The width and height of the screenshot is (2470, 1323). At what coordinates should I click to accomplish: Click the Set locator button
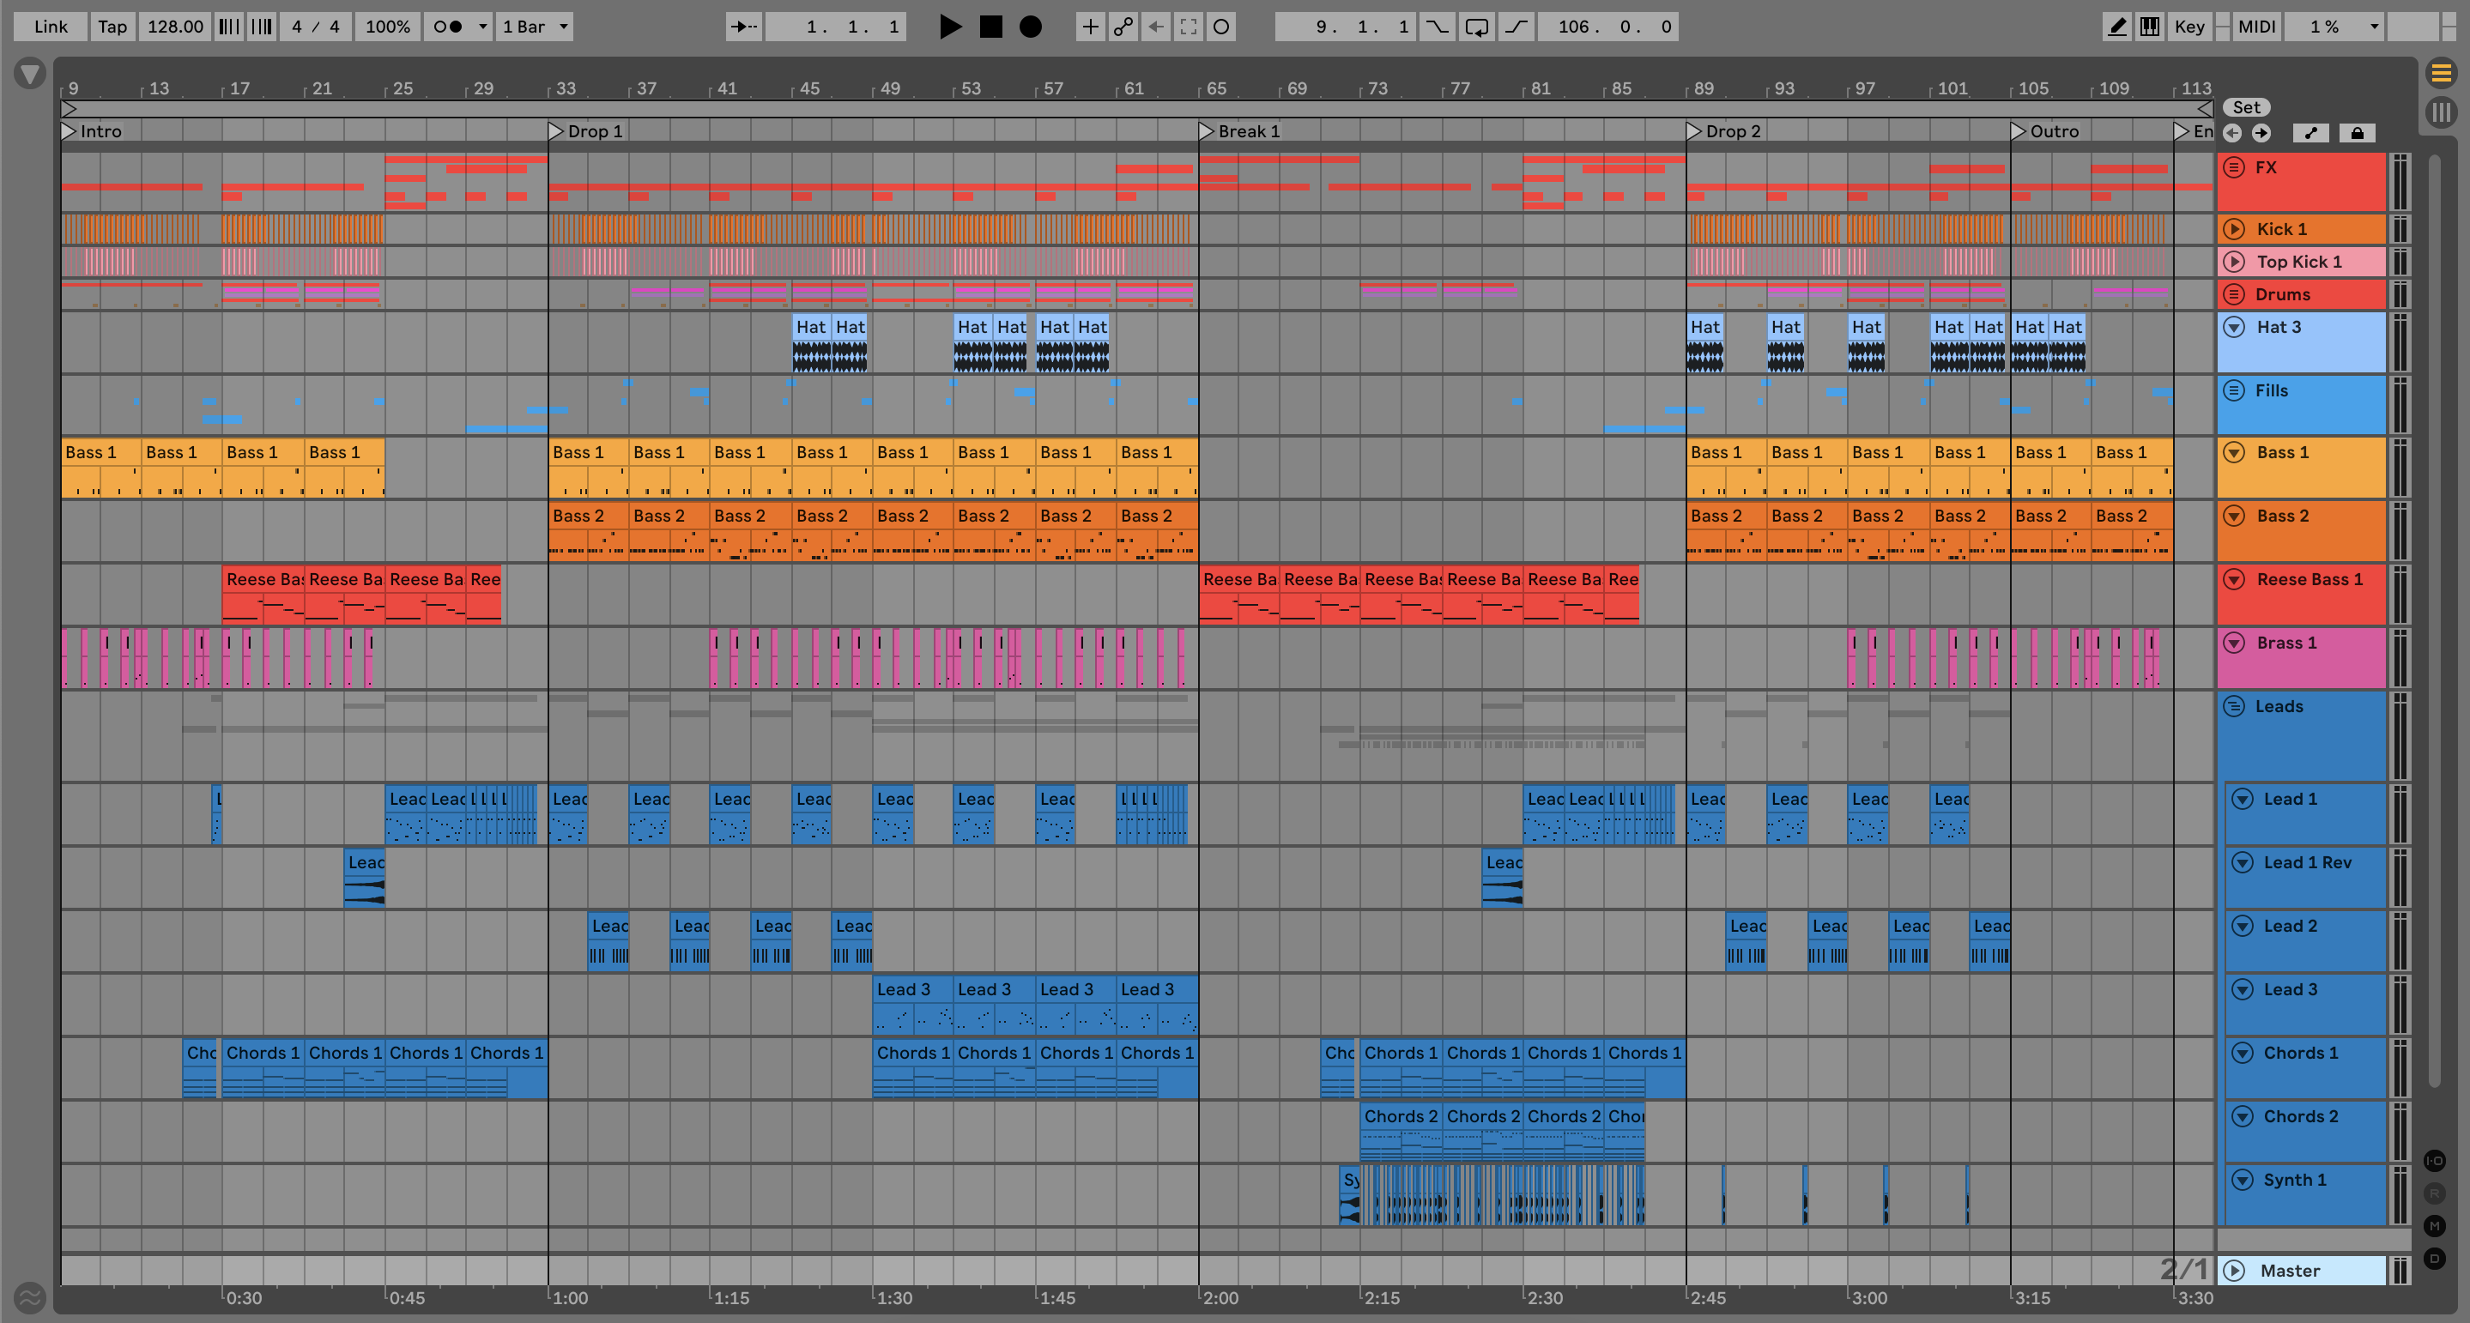tap(2246, 107)
